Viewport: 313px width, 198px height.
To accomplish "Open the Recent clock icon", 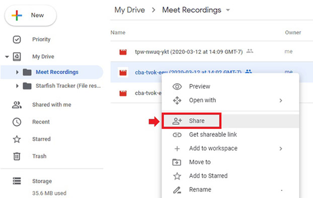I will pos(17,122).
